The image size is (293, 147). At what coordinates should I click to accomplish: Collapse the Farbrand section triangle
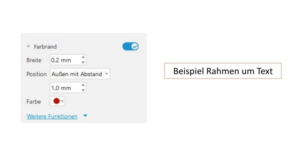pos(28,47)
